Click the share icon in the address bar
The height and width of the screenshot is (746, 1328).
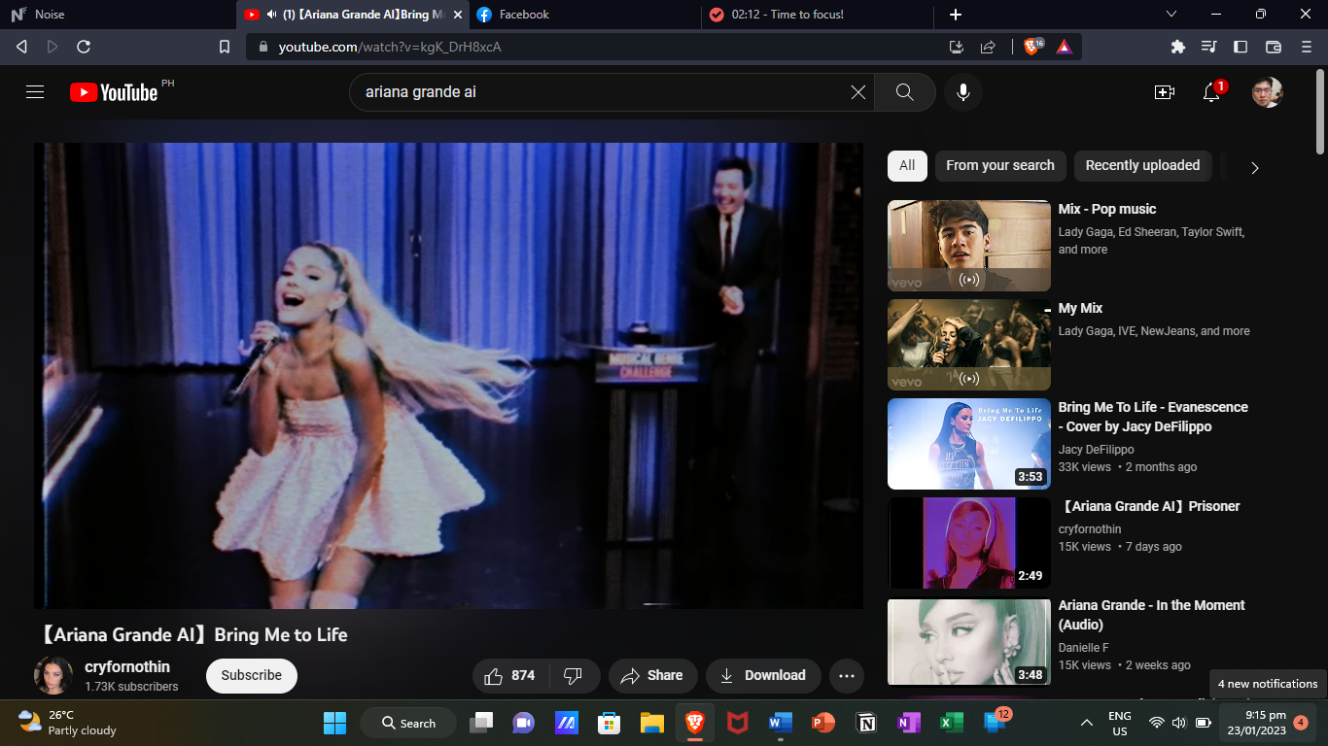[988, 47]
